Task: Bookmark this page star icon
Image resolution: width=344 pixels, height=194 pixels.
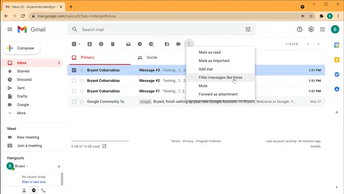Action: pyautogui.click(x=311, y=16)
